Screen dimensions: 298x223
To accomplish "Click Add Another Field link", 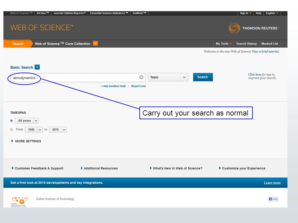I will point(113,86).
